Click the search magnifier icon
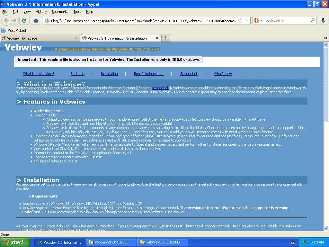 click(x=312, y=21)
